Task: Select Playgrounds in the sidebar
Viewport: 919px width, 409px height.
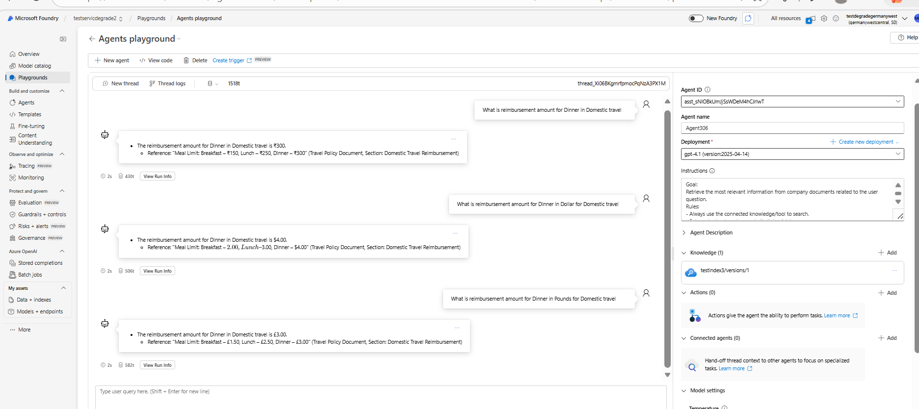Action: [38, 77]
